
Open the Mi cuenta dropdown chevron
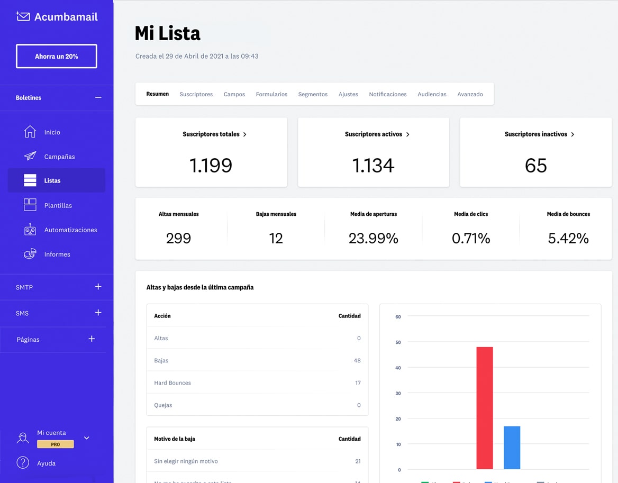(86, 438)
